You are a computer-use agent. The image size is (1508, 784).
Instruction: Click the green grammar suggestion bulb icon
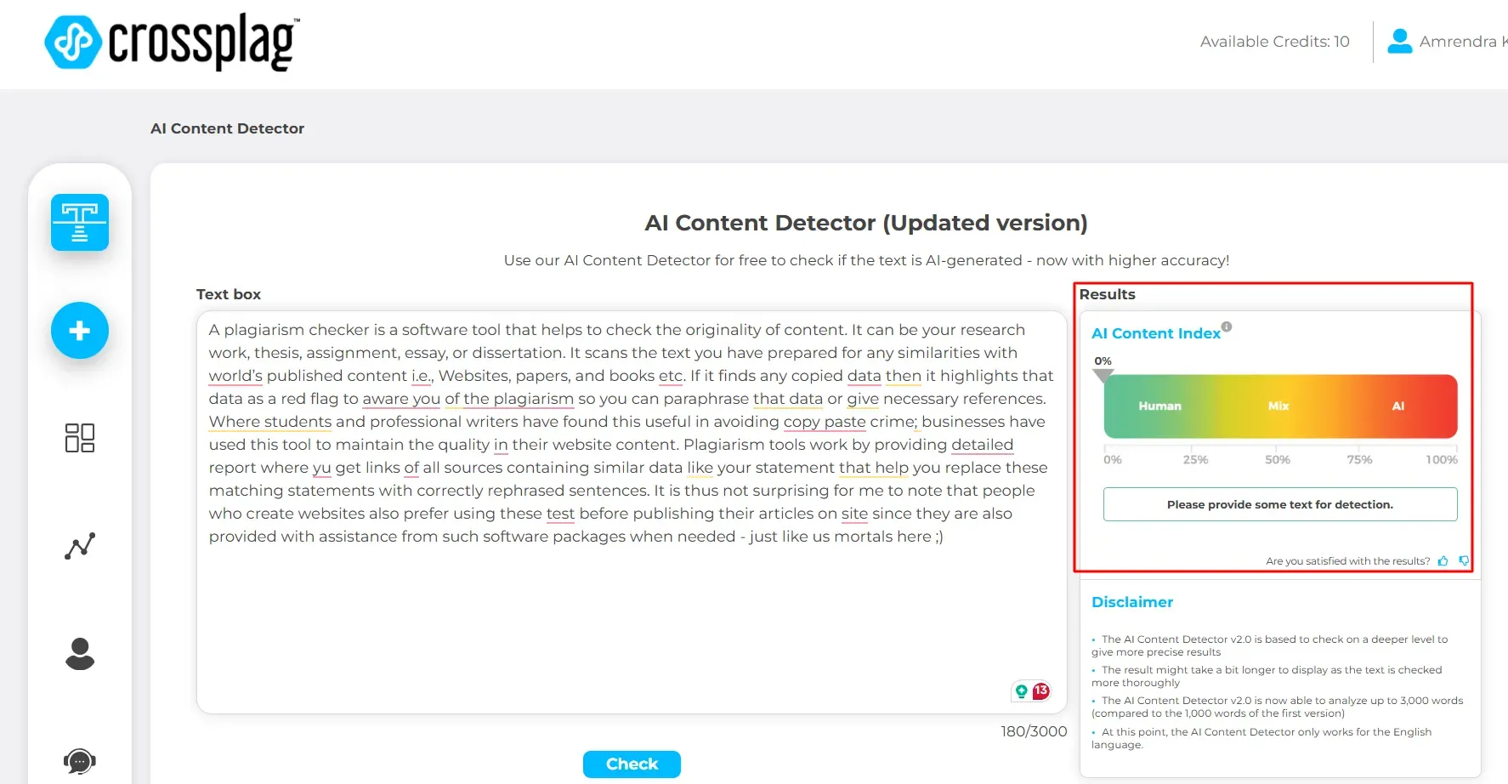1022,691
